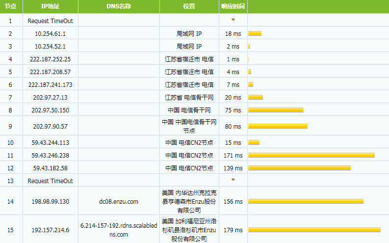Click the 179 ms response time
Screen dimensions: 389x243
pyautogui.click(x=233, y=230)
